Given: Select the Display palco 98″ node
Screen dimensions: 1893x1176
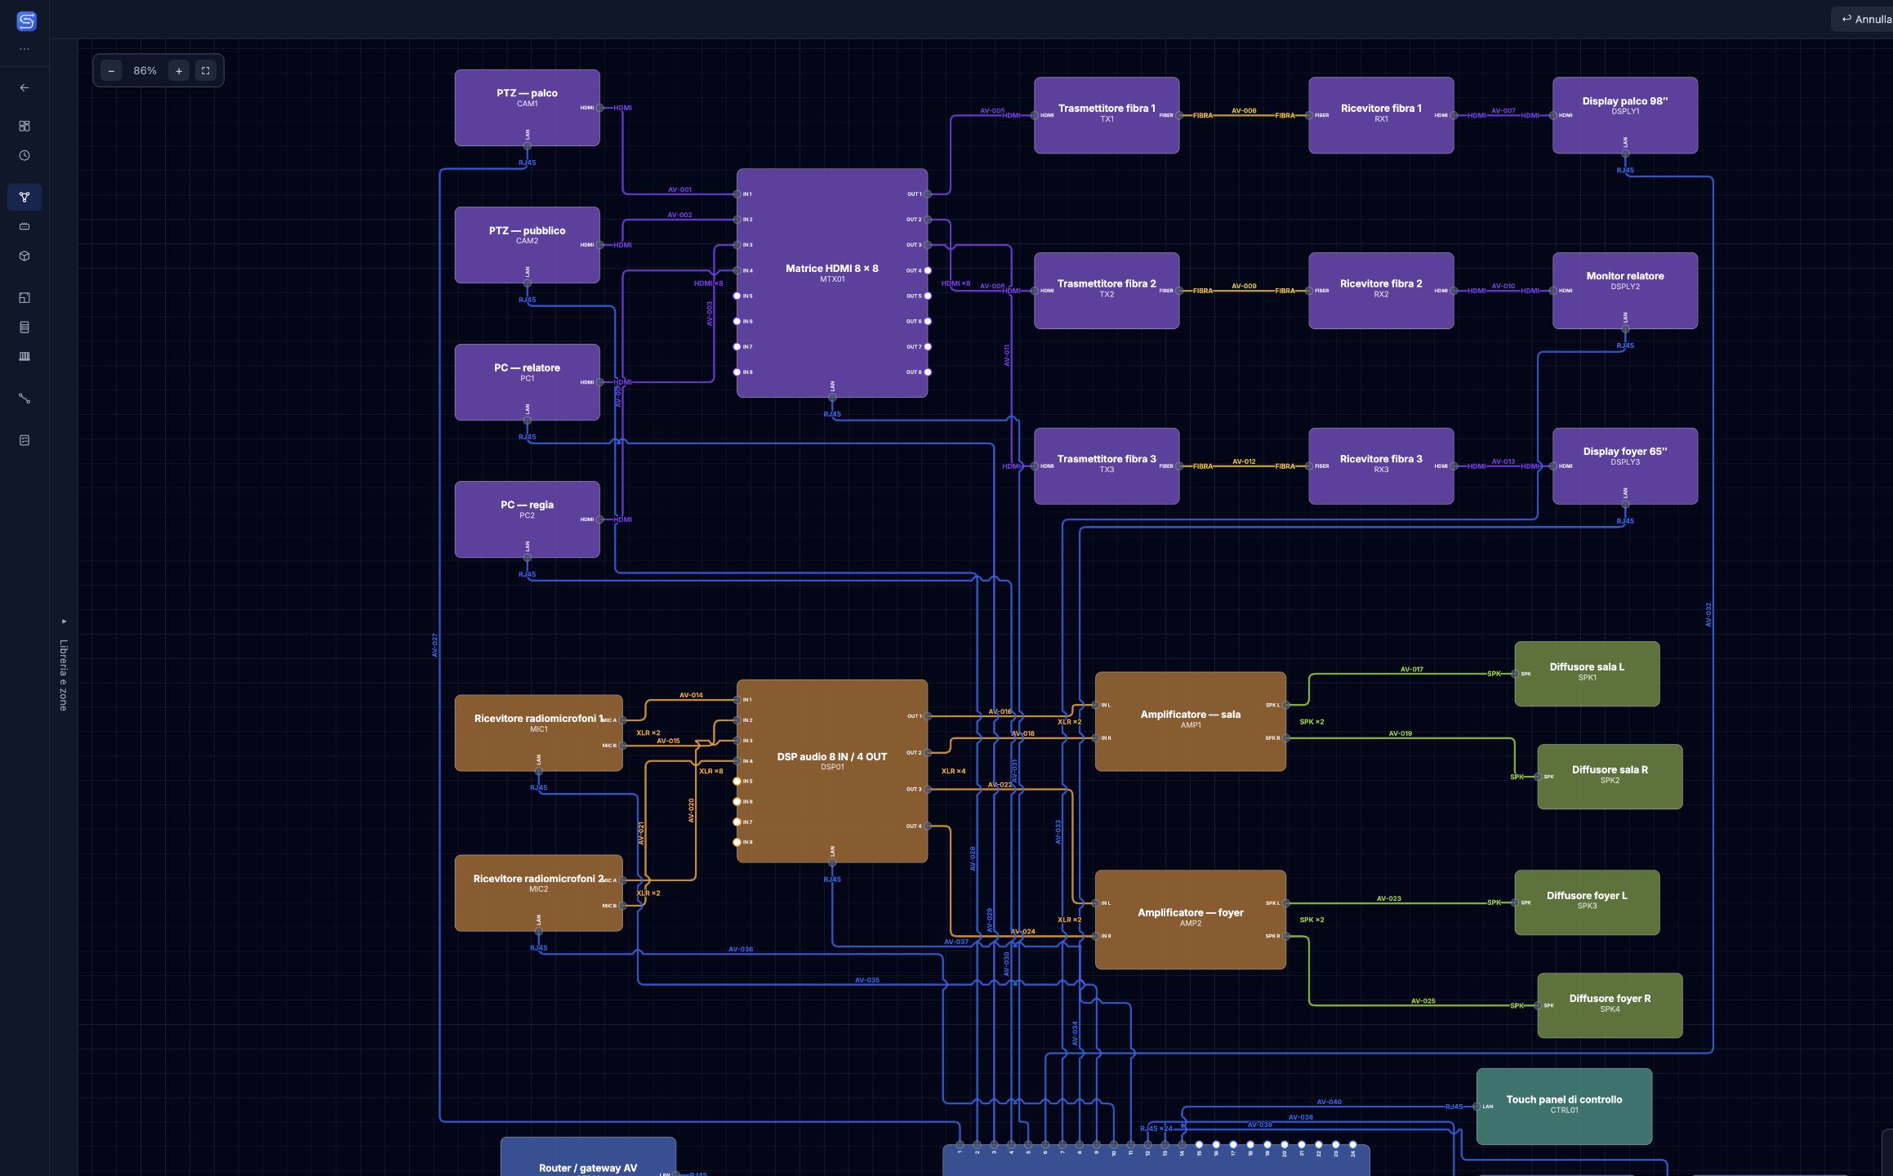Looking at the screenshot, I should point(1625,115).
